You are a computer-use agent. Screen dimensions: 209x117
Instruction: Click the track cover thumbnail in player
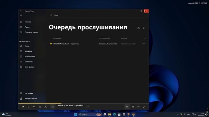[x=53, y=107]
